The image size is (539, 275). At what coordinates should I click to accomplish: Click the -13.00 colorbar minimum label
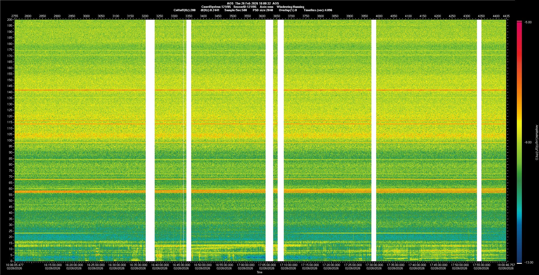tap(528, 262)
